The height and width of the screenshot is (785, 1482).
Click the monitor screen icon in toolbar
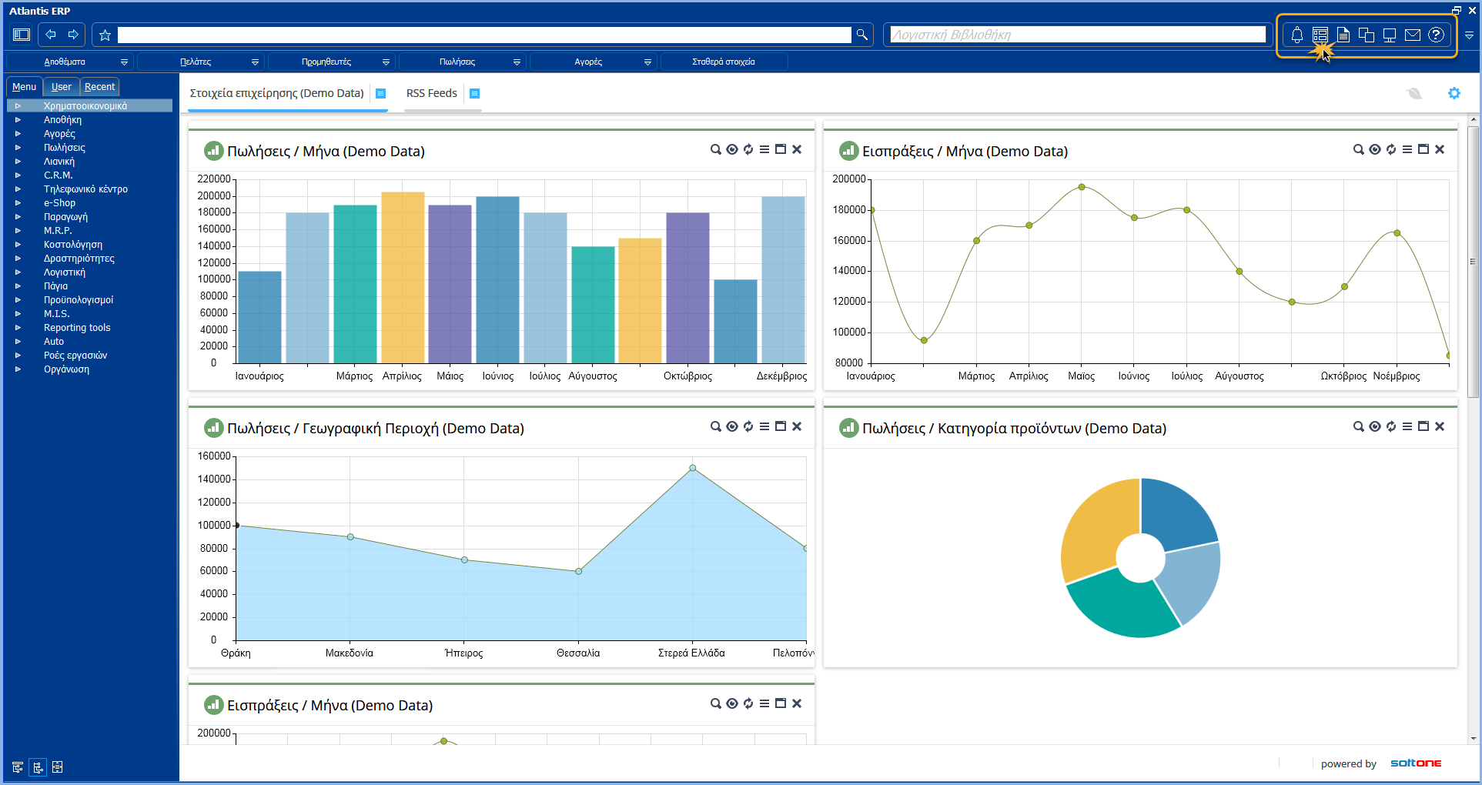point(1389,35)
